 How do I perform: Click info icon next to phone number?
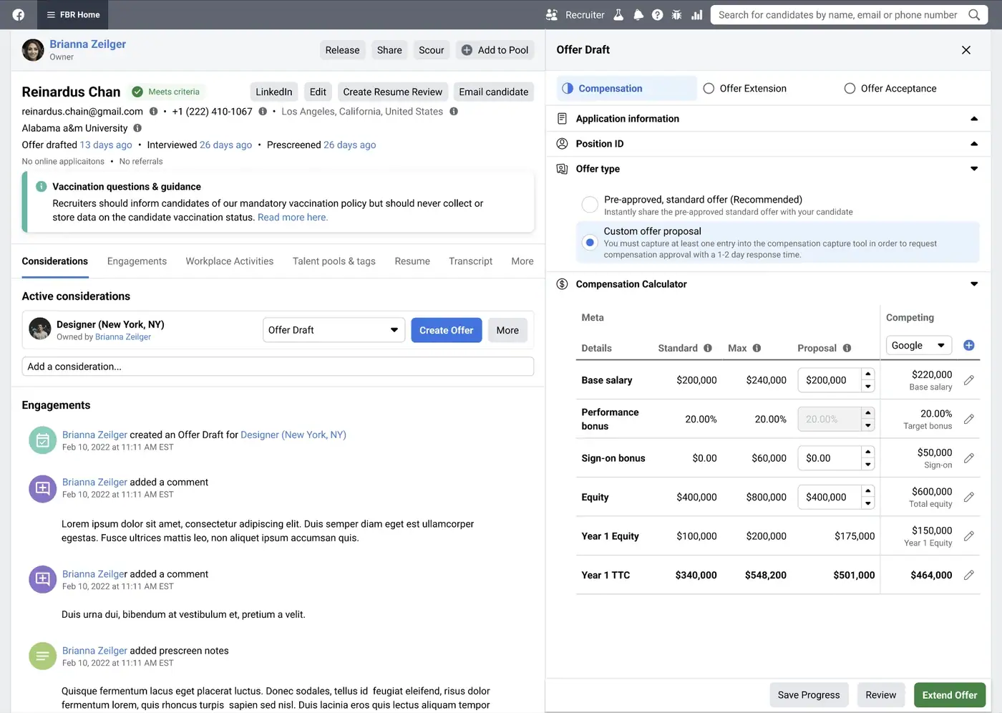point(263,112)
